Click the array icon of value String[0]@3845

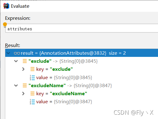[32, 78]
